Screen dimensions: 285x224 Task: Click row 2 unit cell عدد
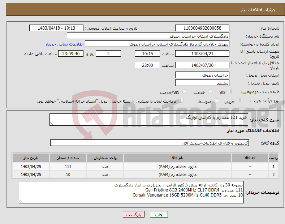pyautogui.click(x=105, y=175)
